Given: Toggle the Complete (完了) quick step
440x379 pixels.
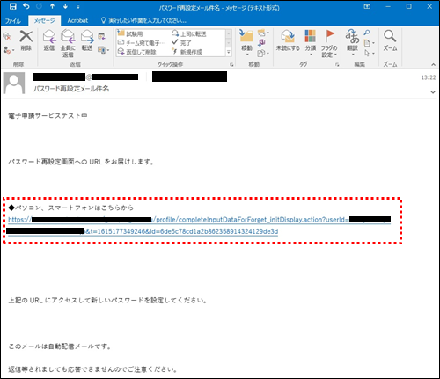Looking at the screenshot, I should coord(182,43).
